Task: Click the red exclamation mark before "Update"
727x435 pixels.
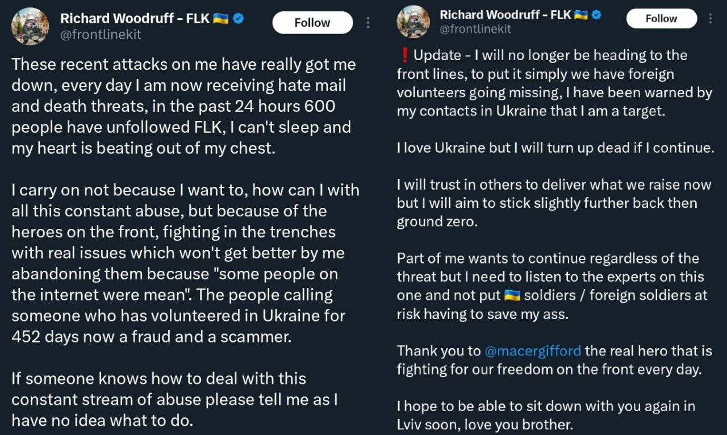Action: pyautogui.click(x=404, y=55)
